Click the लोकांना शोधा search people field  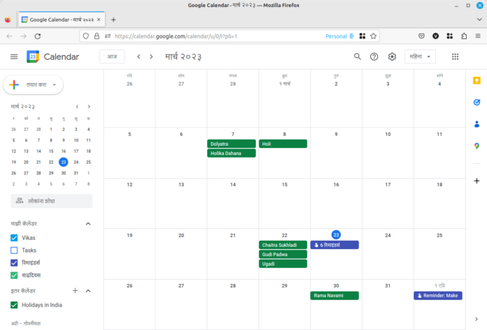point(52,201)
